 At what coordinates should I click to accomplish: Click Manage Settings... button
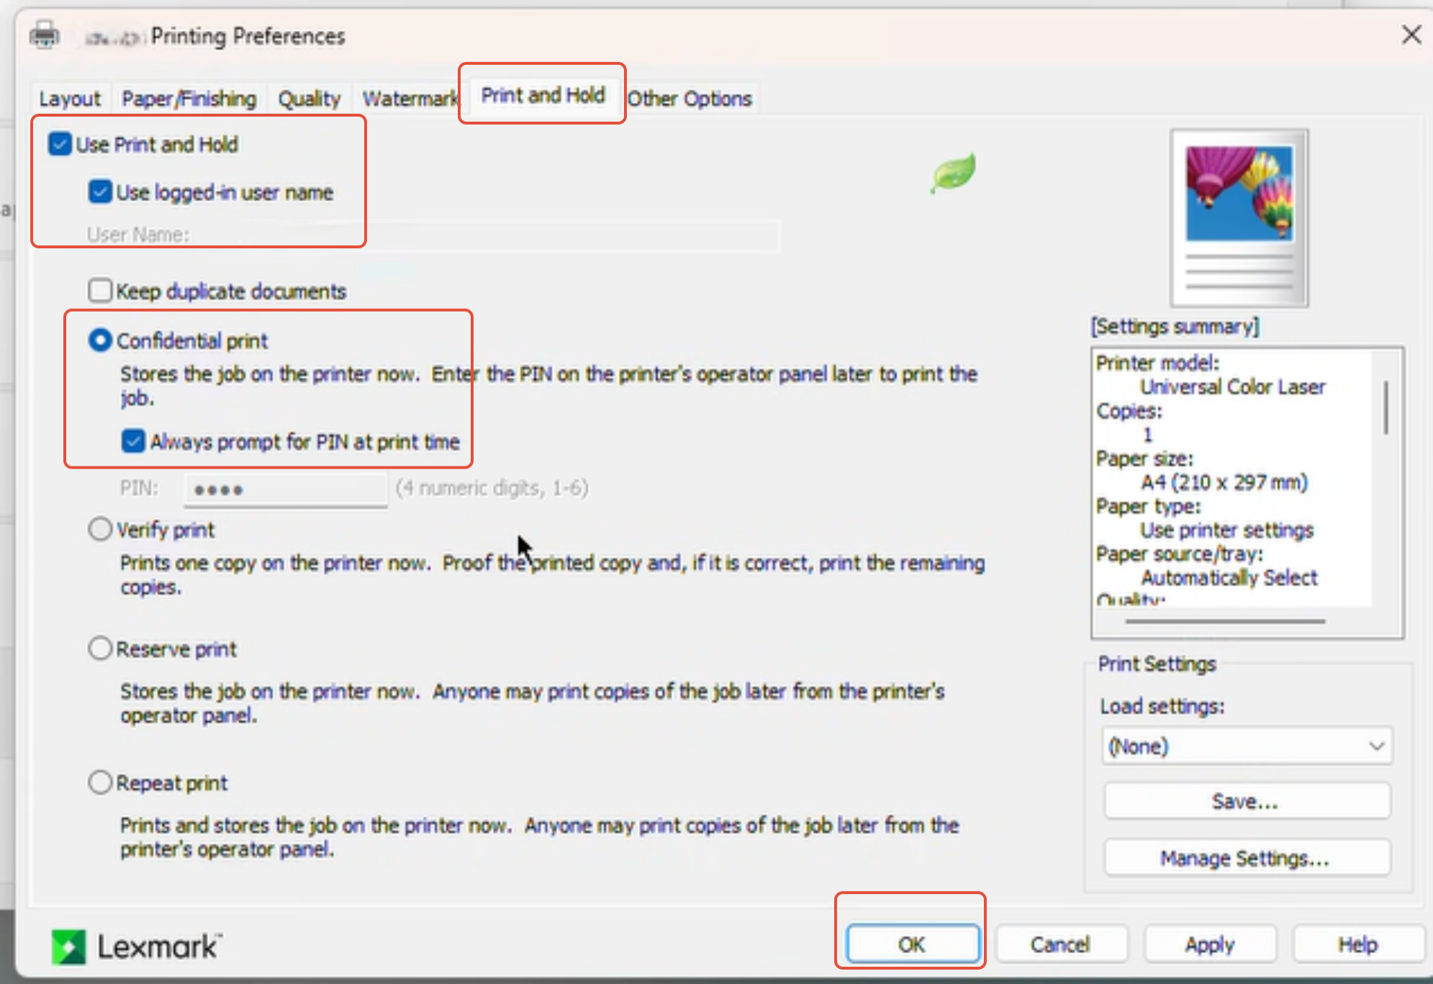[x=1247, y=858]
